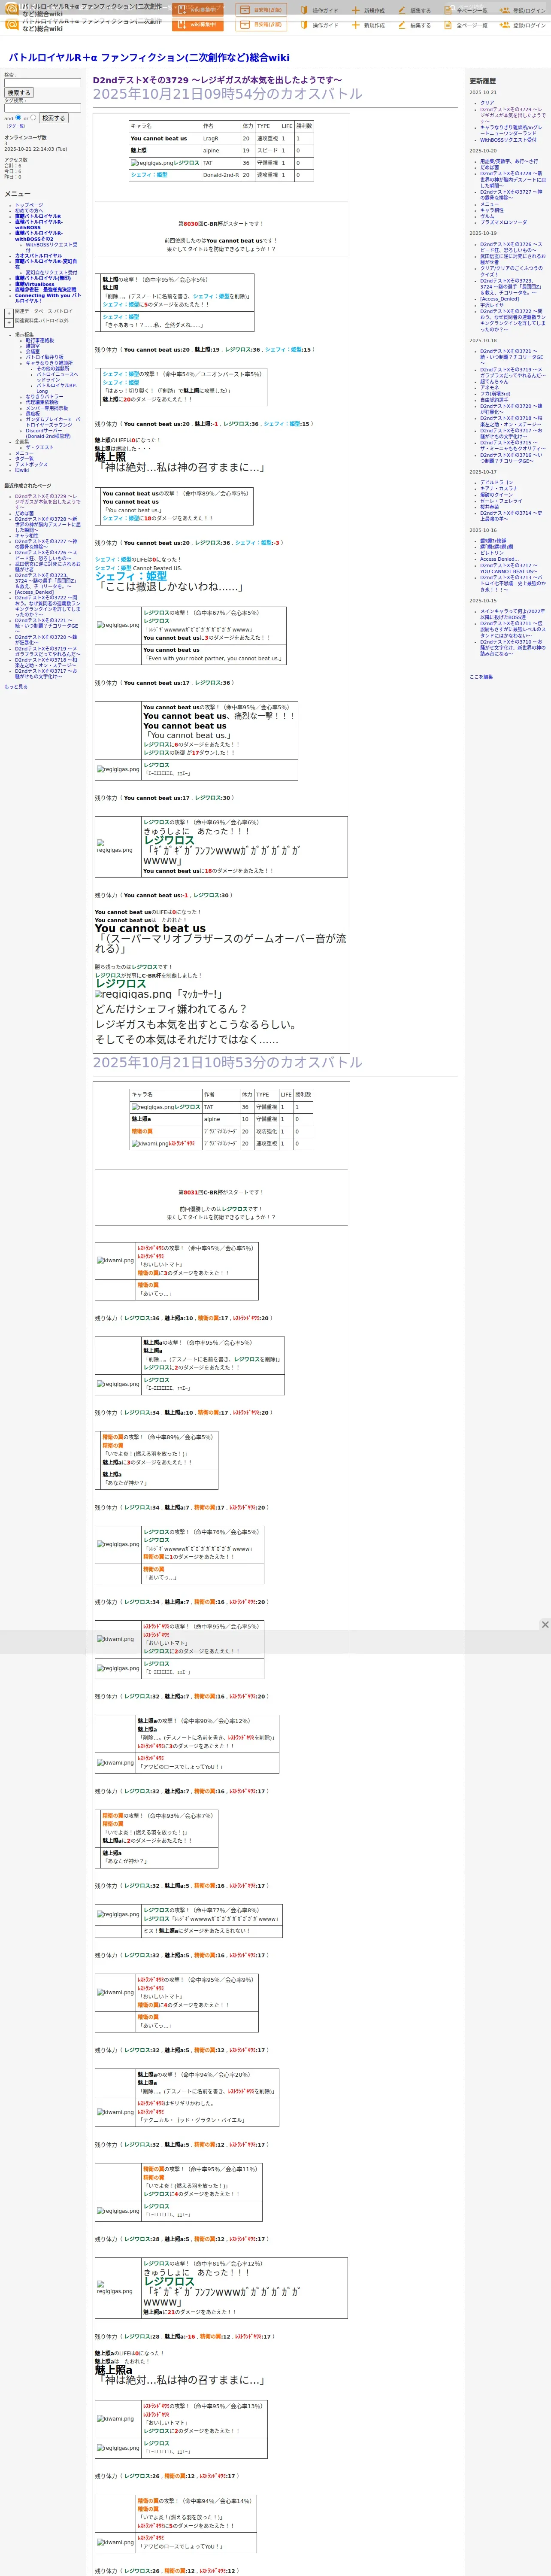This screenshot has height=2576, width=551.
Task: Open WithBOSSリクエスト受付 in update history
Action: click(508, 140)
